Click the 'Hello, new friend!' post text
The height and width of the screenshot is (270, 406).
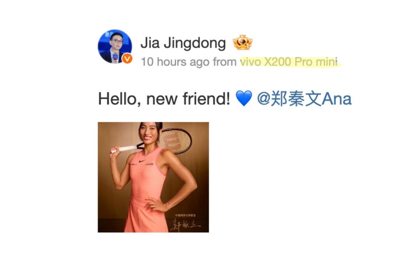164,99
